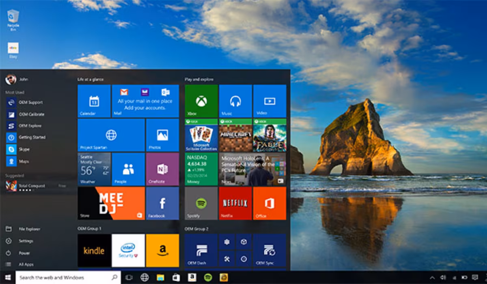Open the Microsoft HoloLens news tile
The height and width of the screenshot is (284, 487).
click(x=252, y=169)
